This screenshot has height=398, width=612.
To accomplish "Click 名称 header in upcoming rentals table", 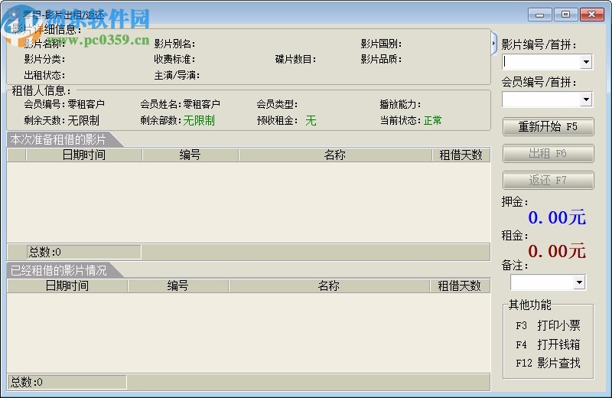I will tap(335, 155).
